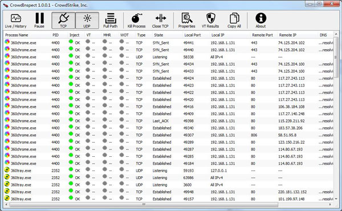Image resolution: width=342 pixels, height=211 pixels.
Task: Click the 360tray icon in port 49948 row
Action: coord(7,191)
